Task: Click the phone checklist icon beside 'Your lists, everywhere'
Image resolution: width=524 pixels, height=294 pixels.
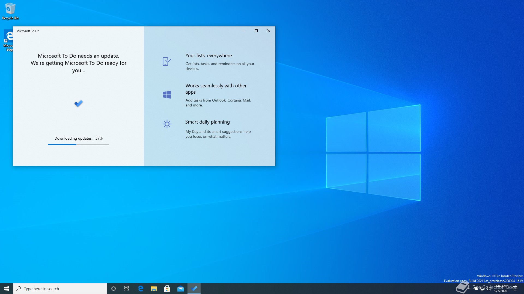Action: [167, 62]
